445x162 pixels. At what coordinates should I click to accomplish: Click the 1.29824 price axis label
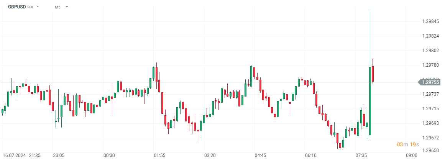430,36
